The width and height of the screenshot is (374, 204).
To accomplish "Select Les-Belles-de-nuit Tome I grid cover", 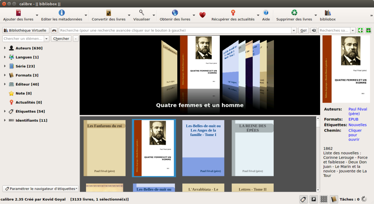I will [203, 148].
